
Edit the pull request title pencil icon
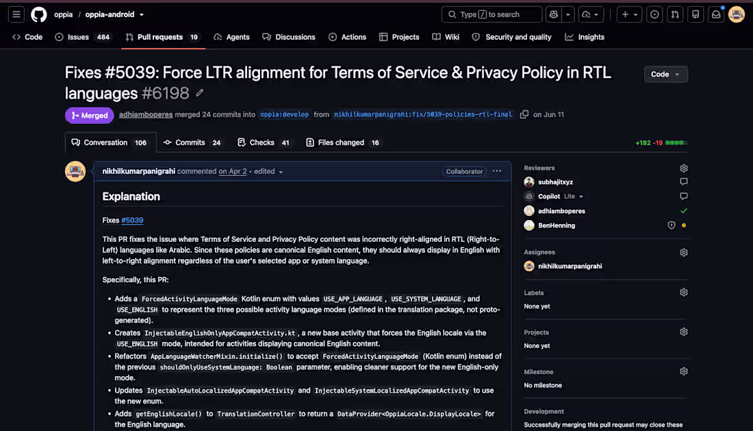pyautogui.click(x=200, y=93)
